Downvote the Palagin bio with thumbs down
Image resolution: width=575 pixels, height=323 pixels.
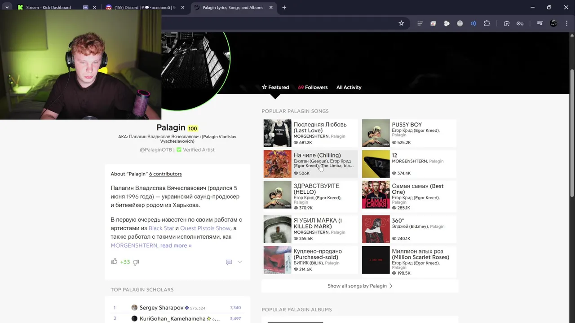coord(136,262)
